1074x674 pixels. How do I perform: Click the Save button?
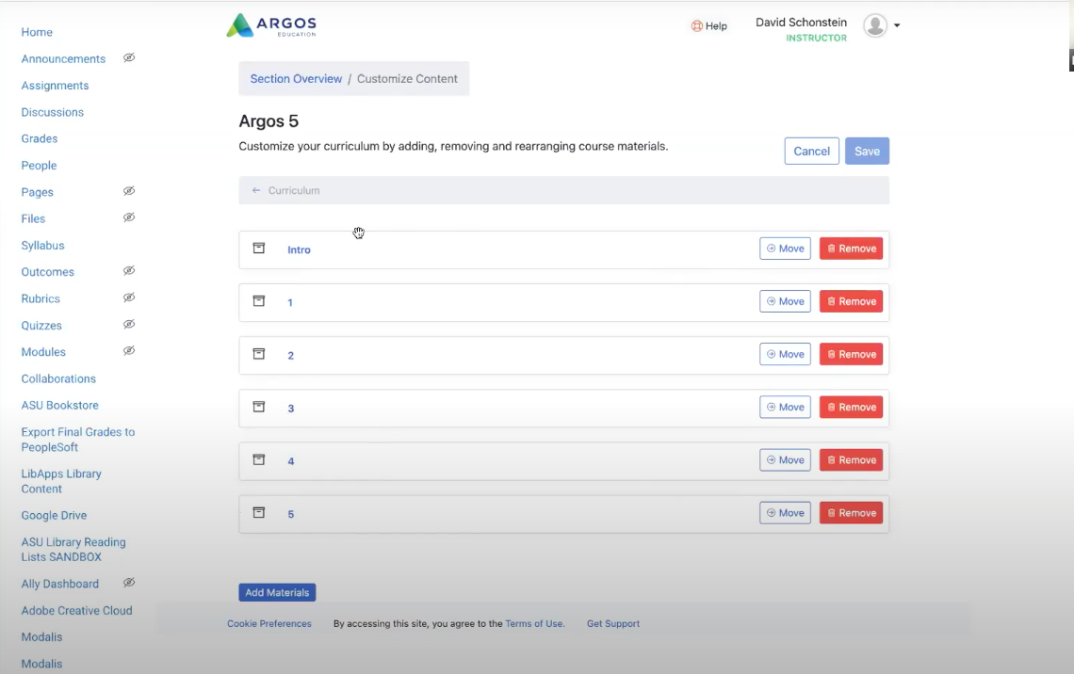[866, 151]
